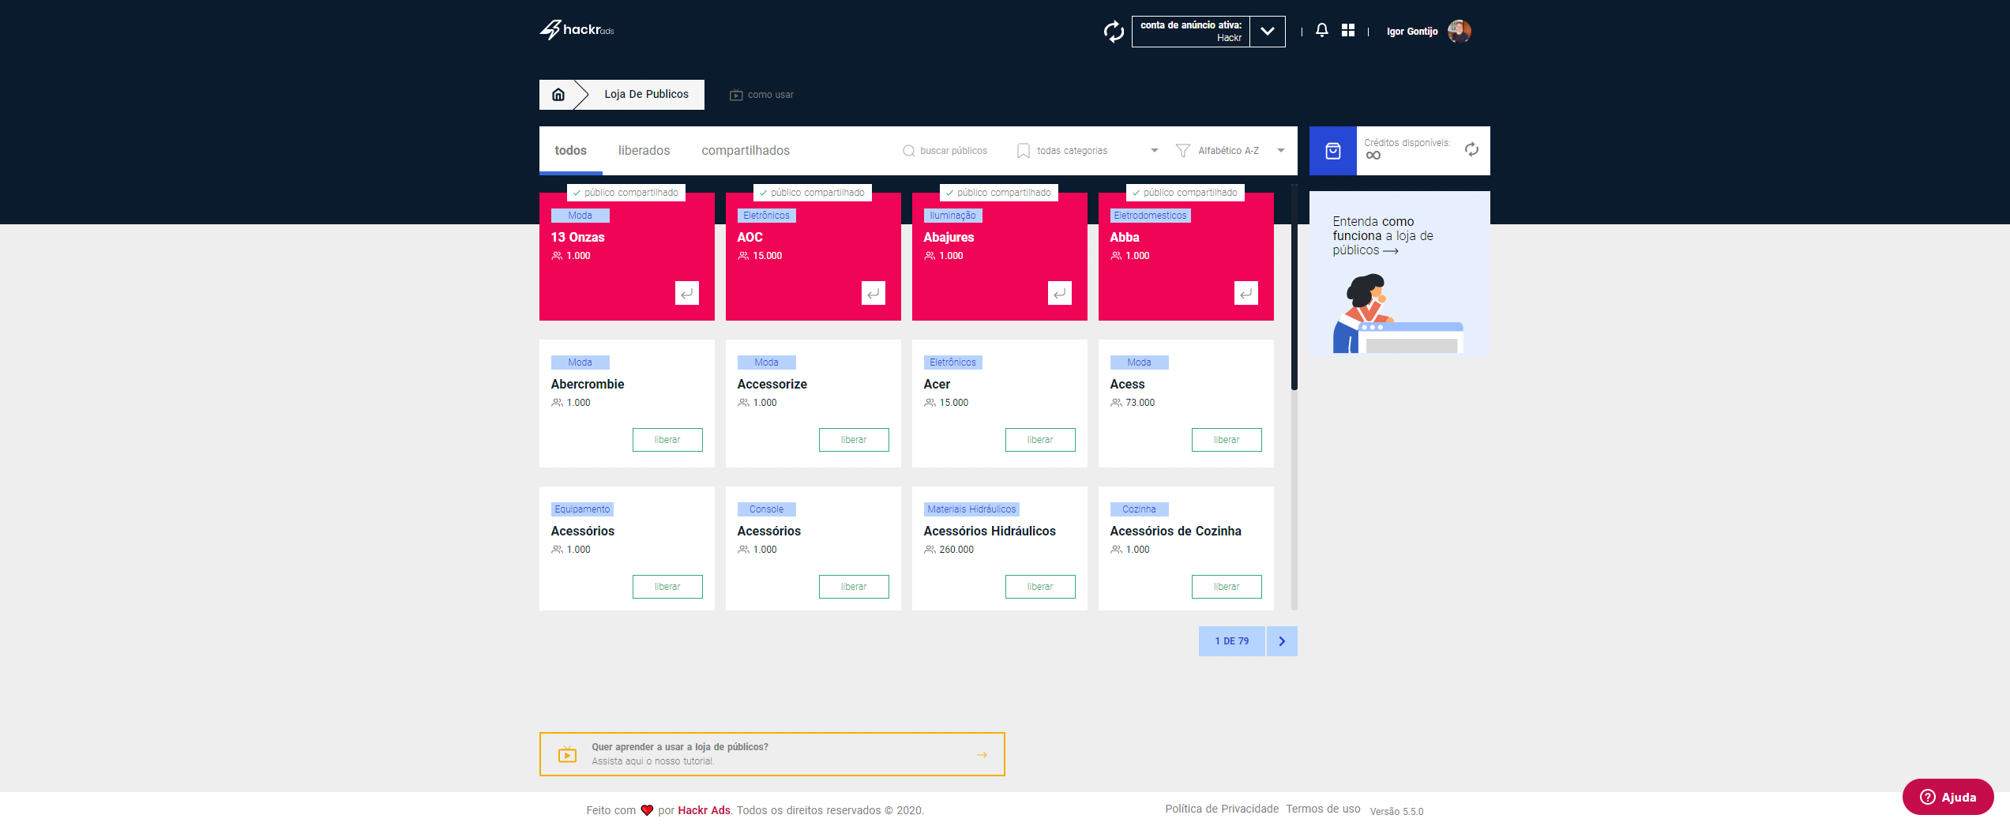Click the Igor Gontijo username
The width and height of the screenshot is (2010, 830).
(1412, 32)
